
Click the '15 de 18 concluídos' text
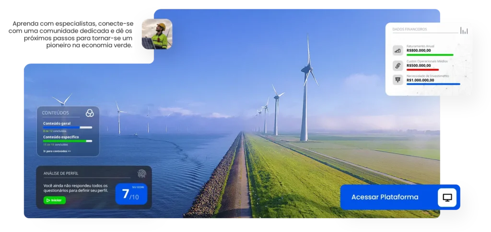pos(56,144)
